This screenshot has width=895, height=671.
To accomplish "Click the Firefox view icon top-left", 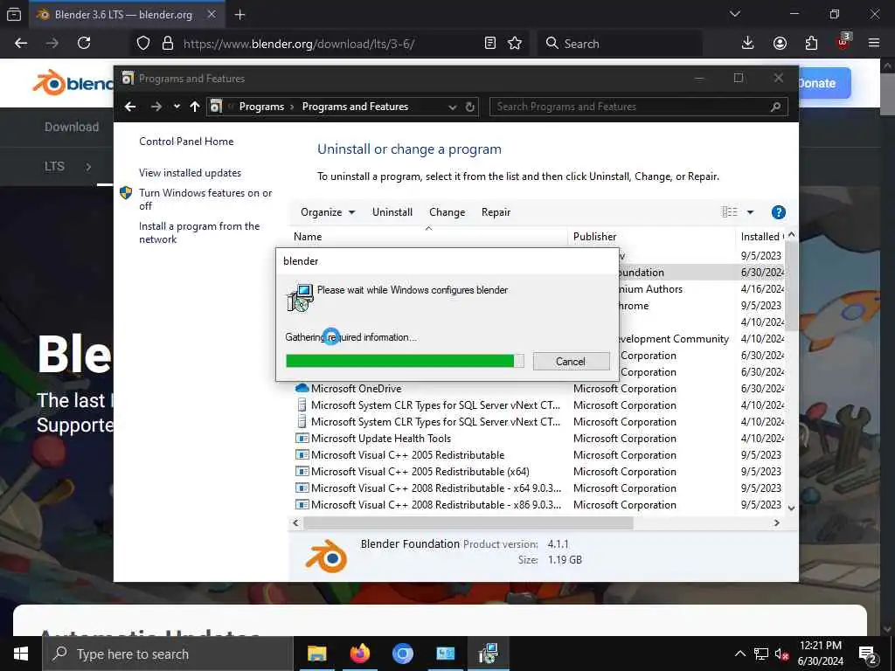I will [14, 14].
